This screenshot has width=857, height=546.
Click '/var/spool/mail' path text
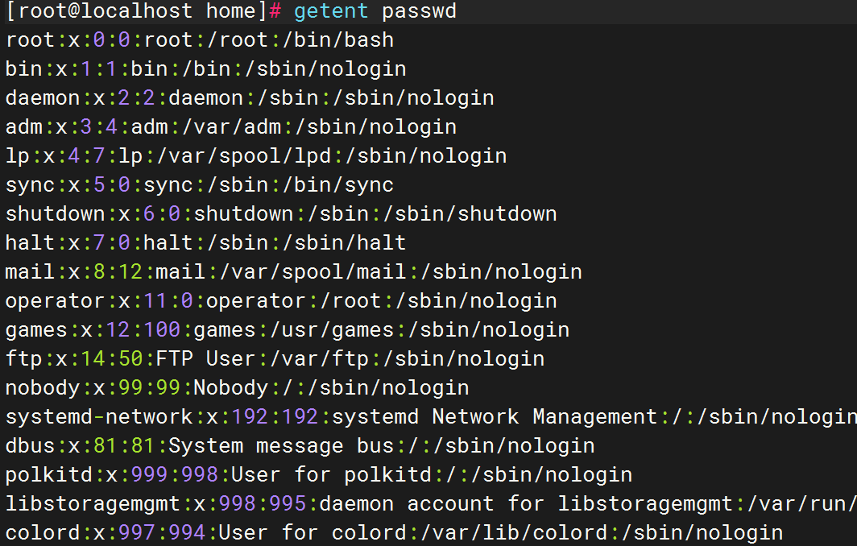pyautogui.click(x=313, y=272)
